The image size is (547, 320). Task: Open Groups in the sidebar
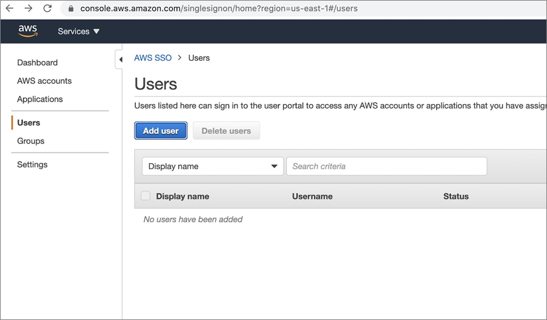(x=31, y=141)
